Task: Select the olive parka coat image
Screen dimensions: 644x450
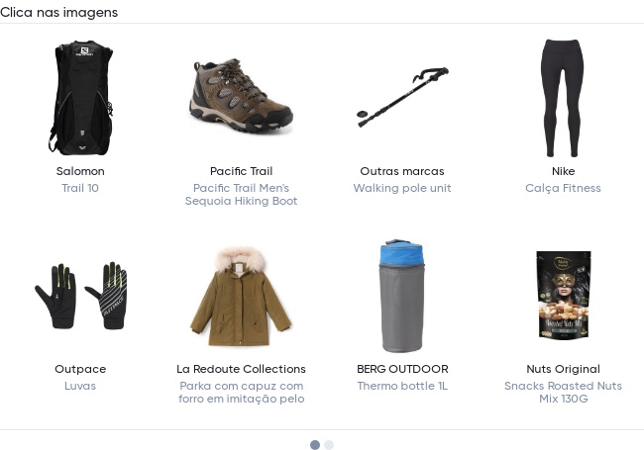Action: [x=241, y=296]
